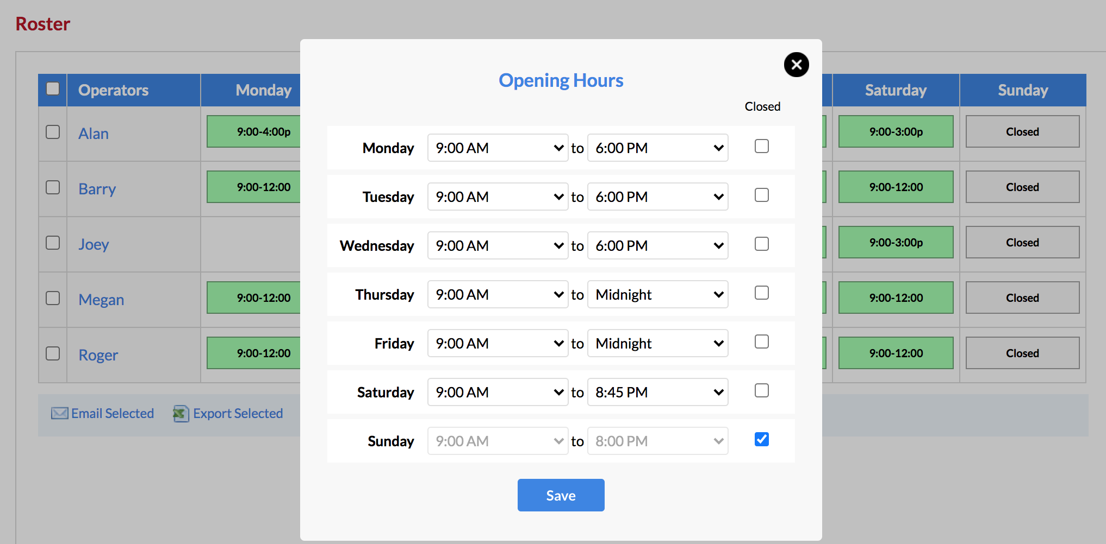Click Barry's Saturday 9:00-12:00 shift
Screen dimensions: 1106x544
(896, 187)
